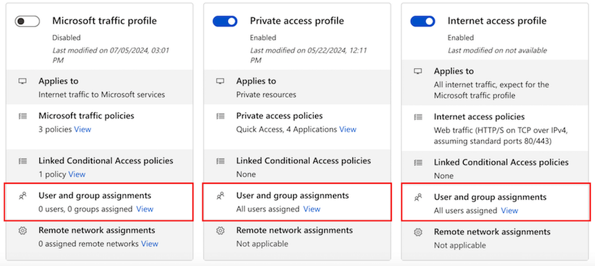The image size is (595, 266).
Task: Click the list icon next to Internet access policies
Action: 418,117
